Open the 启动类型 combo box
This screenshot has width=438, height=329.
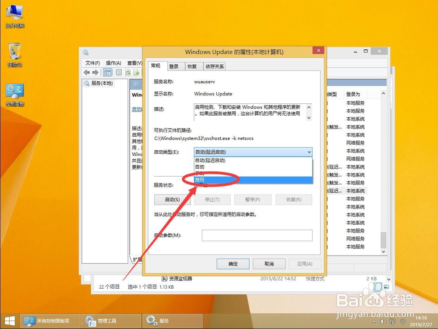tap(253, 152)
